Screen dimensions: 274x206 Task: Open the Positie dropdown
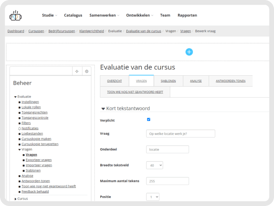pos(153,197)
